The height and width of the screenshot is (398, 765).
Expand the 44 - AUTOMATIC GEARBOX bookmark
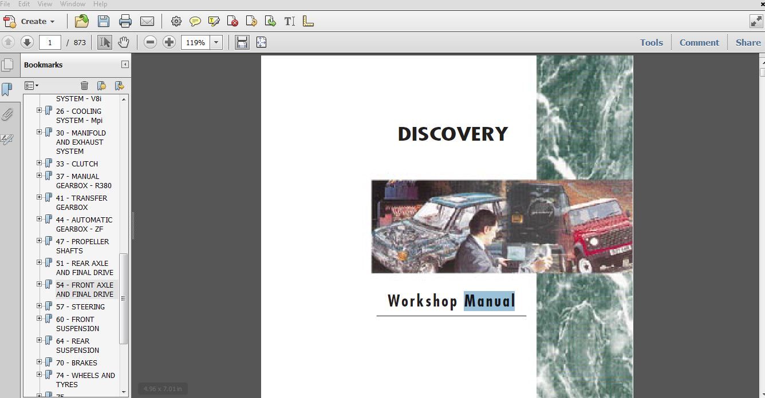pos(40,219)
